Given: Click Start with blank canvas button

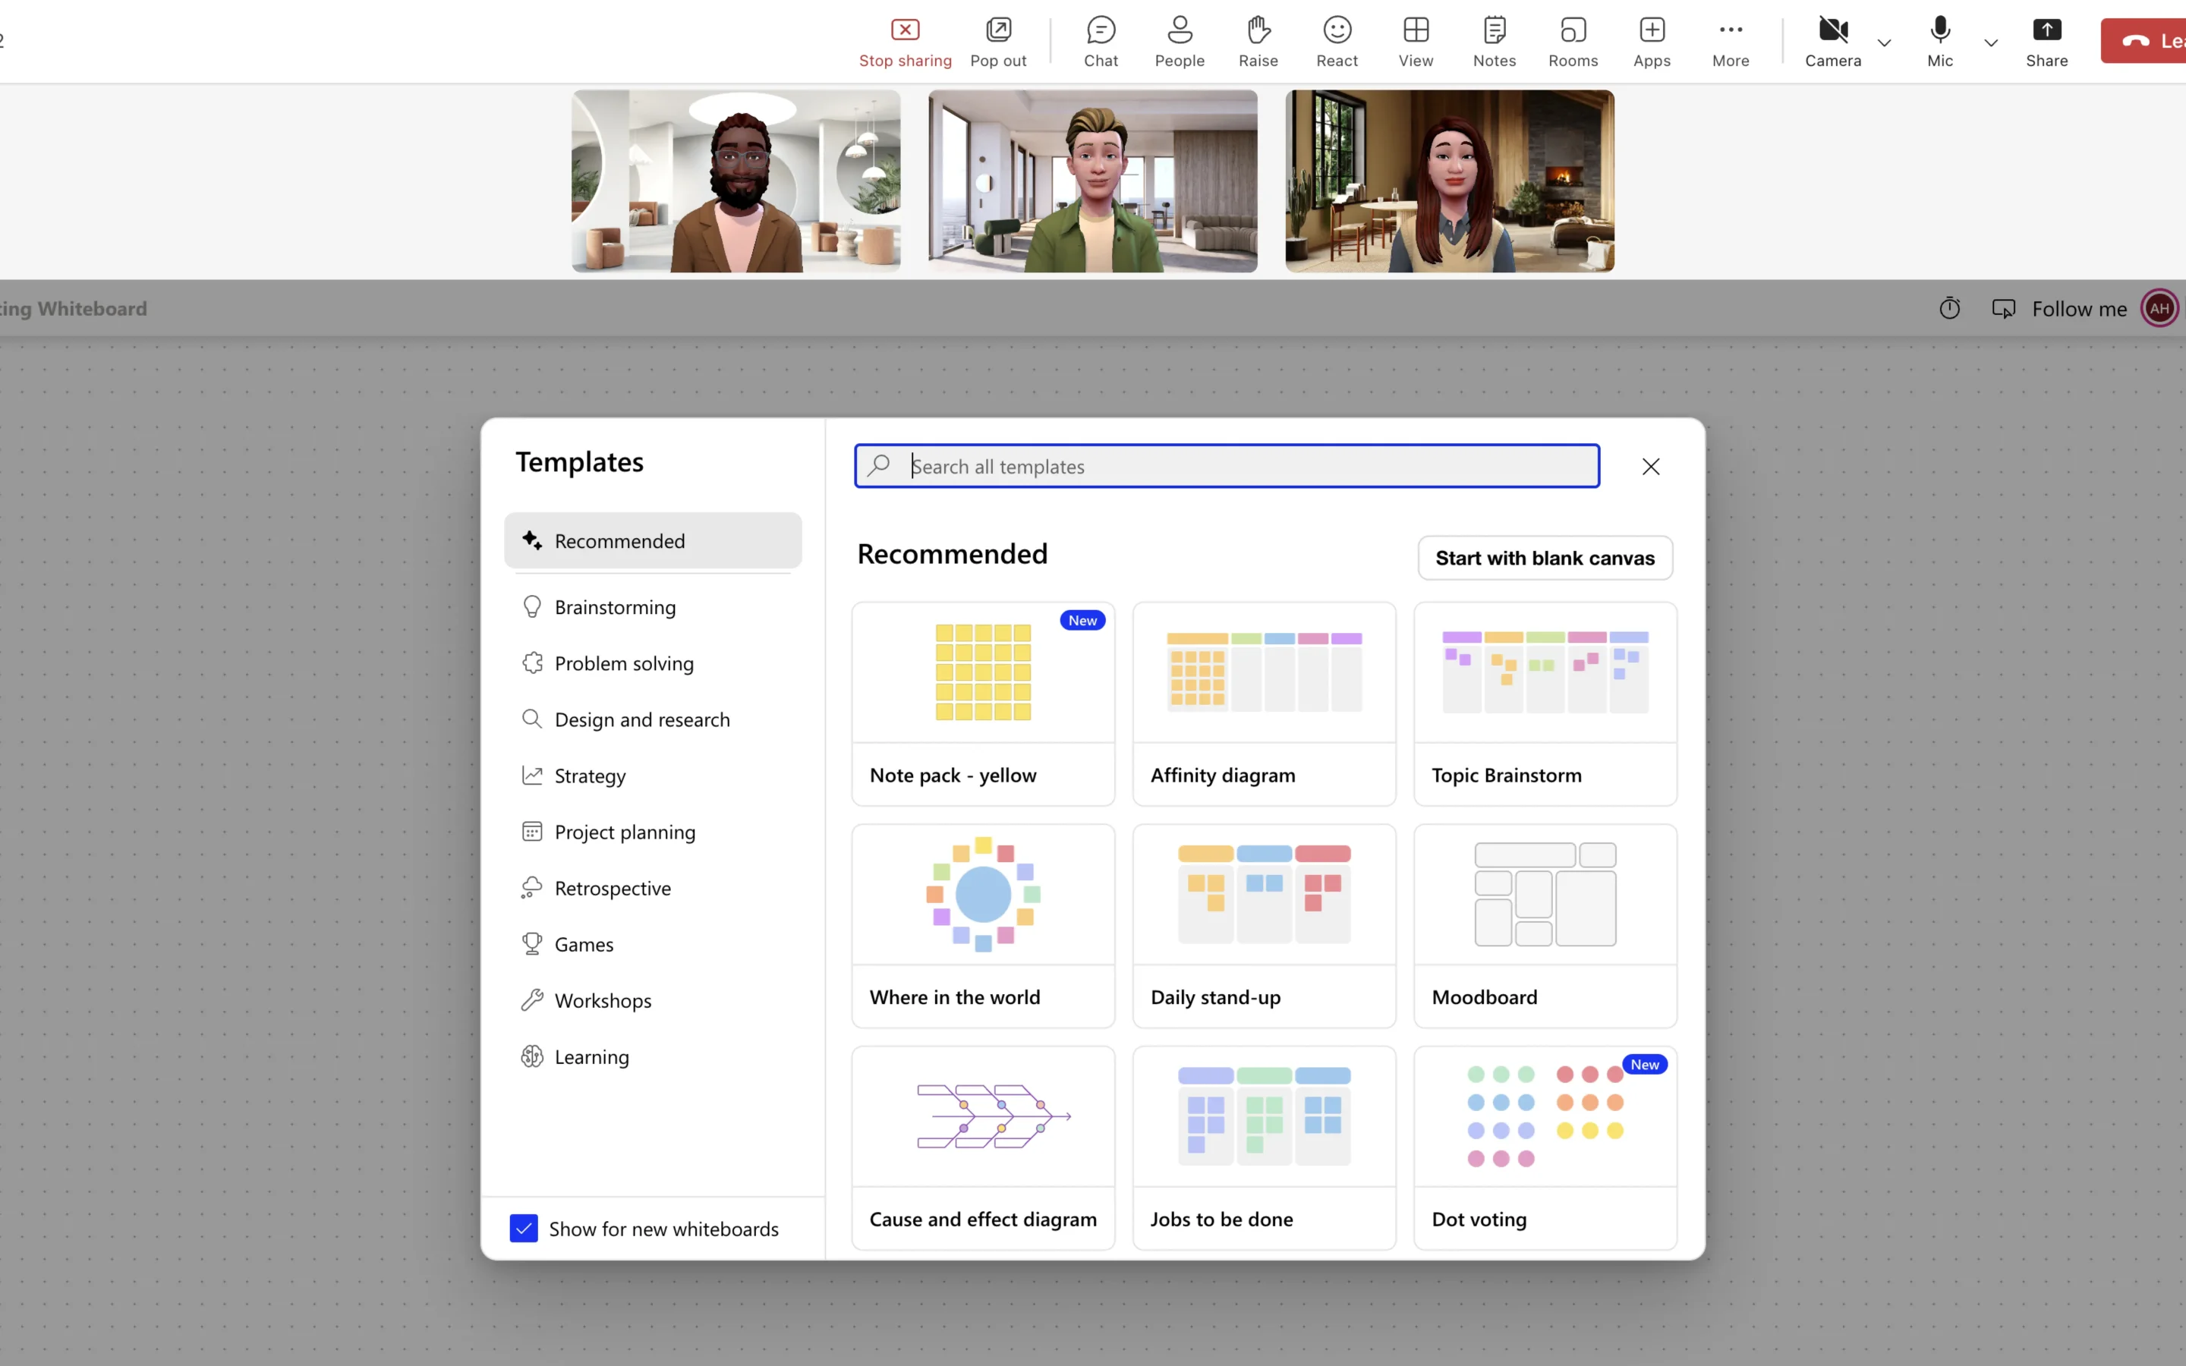Looking at the screenshot, I should pyautogui.click(x=1545, y=557).
